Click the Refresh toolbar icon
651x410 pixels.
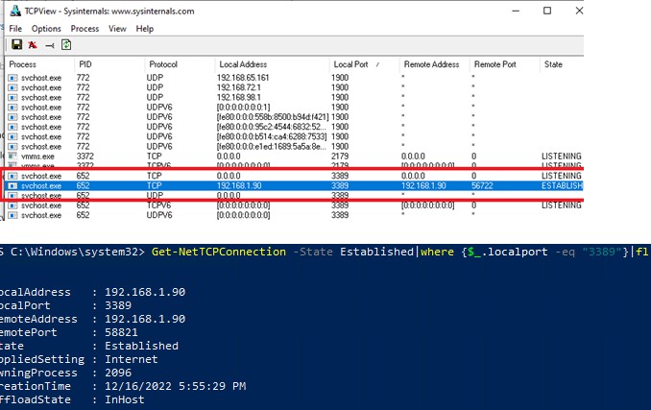[x=66, y=44]
